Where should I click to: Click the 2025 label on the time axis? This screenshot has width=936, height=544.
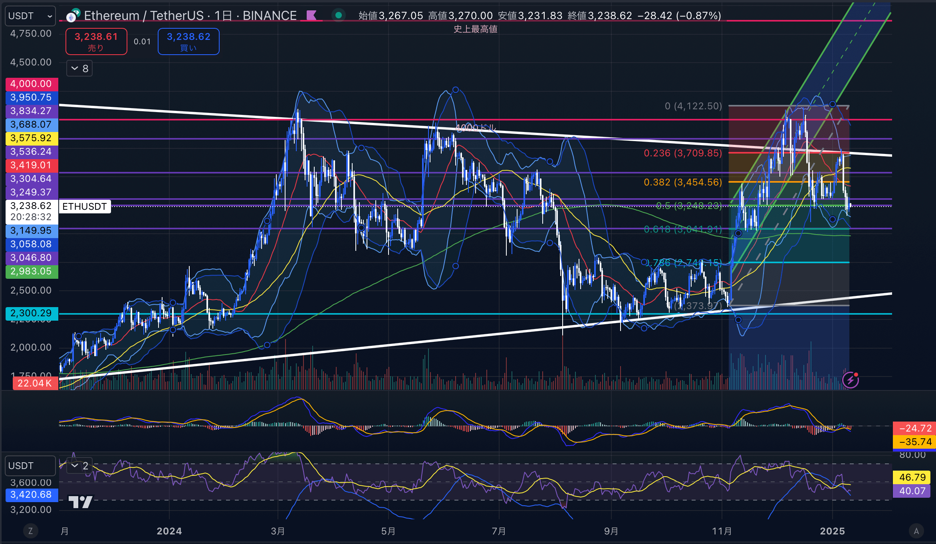pos(833,531)
